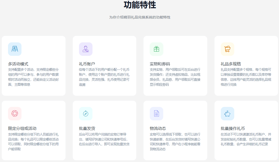This screenshot has width=279, height=162.
Task: Click the 功能特性 main page heading
Action: [140, 5]
